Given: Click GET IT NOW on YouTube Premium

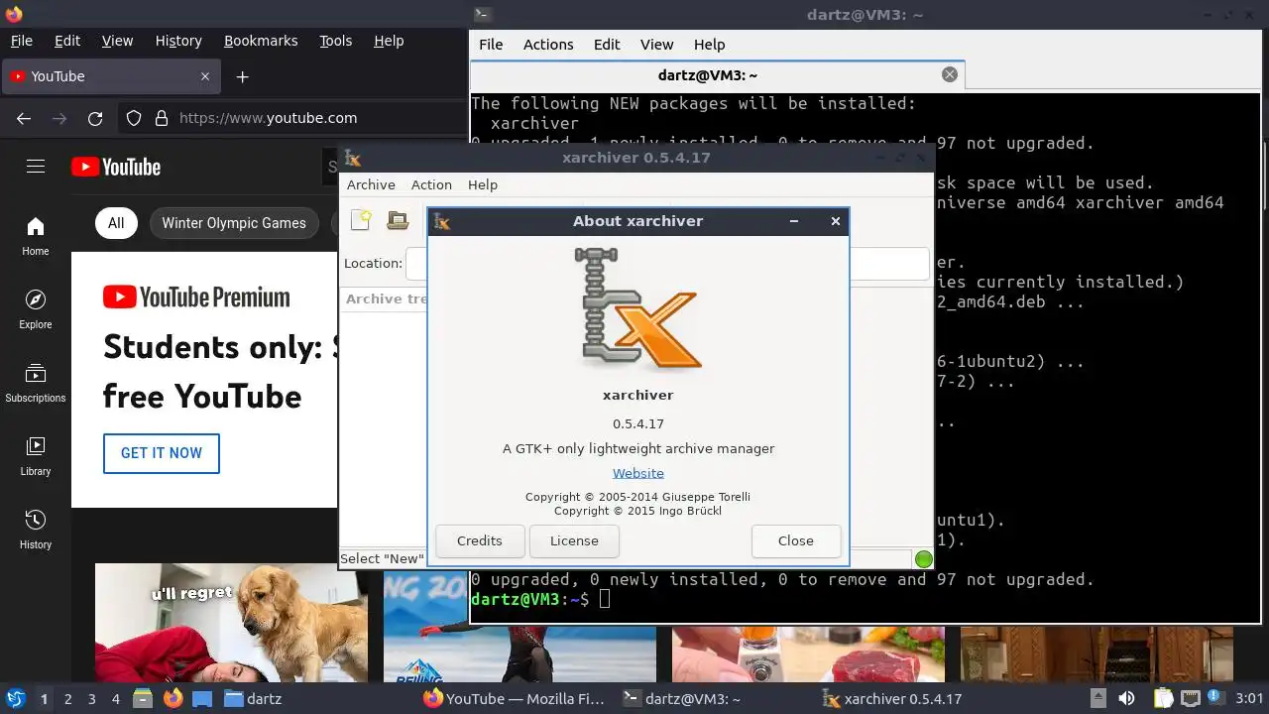Looking at the screenshot, I should (x=162, y=453).
